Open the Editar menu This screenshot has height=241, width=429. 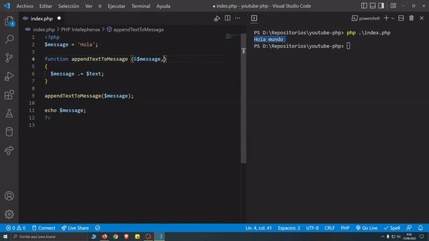click(46, 6)
